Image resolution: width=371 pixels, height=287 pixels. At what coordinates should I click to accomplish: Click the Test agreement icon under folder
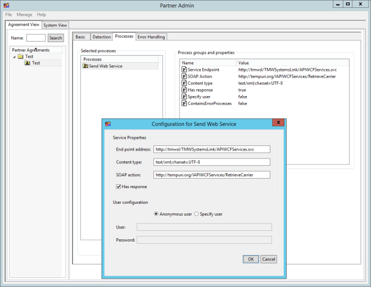coord(27,63)
